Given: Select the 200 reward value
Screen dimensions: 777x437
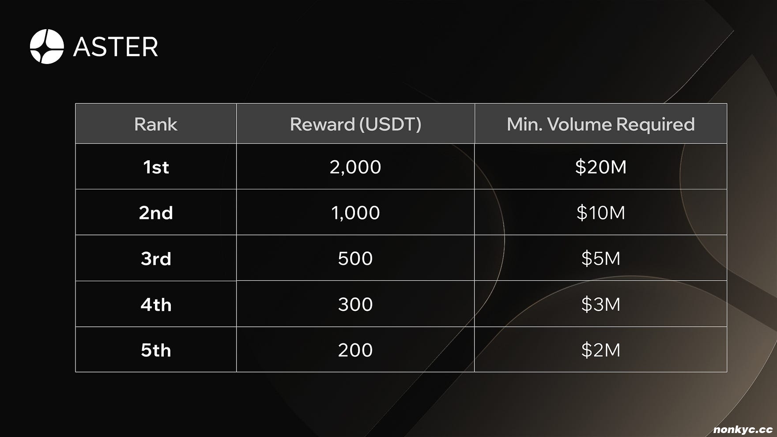Looking at the screenshot, I should 355,350.
